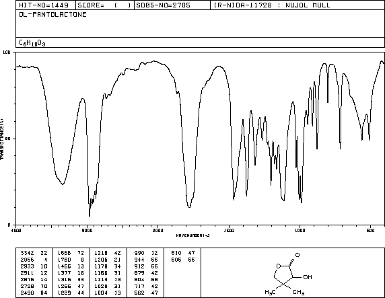The image size is (385, 298).
Task: Select the SDBS-NO=2705 header field
Action: (x=172, y=5)
